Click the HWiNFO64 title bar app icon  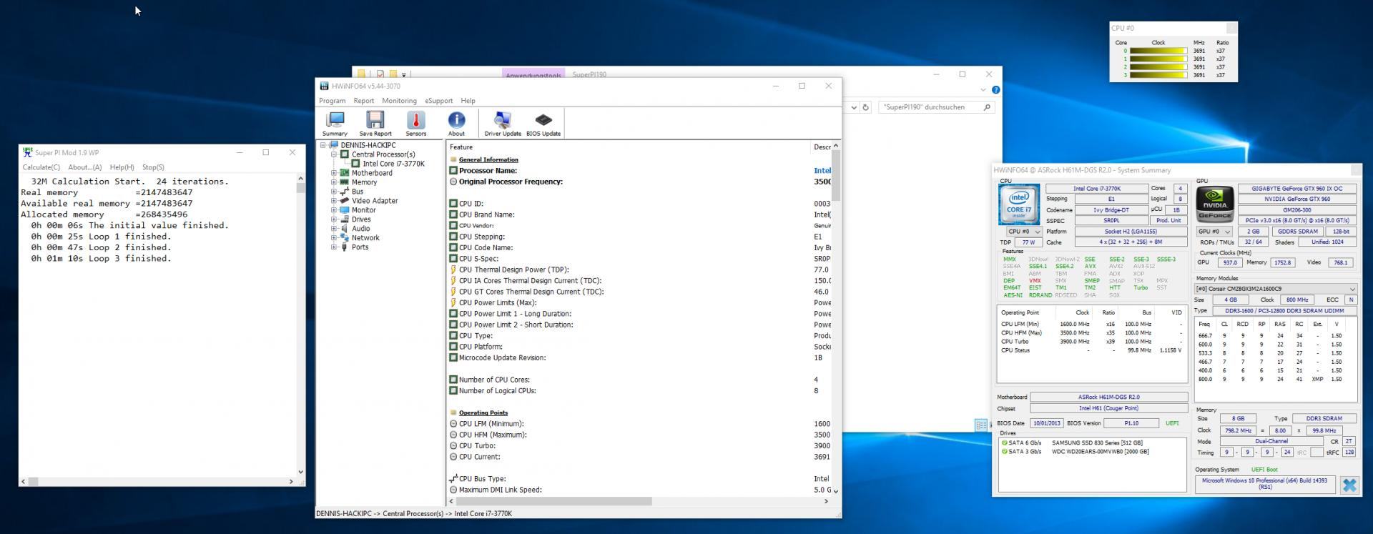[324, 86]
